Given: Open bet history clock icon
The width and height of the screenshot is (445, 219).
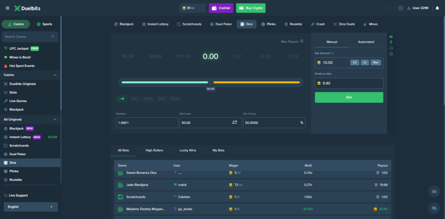Looking at the screenshot, I should tap(391, 48).
